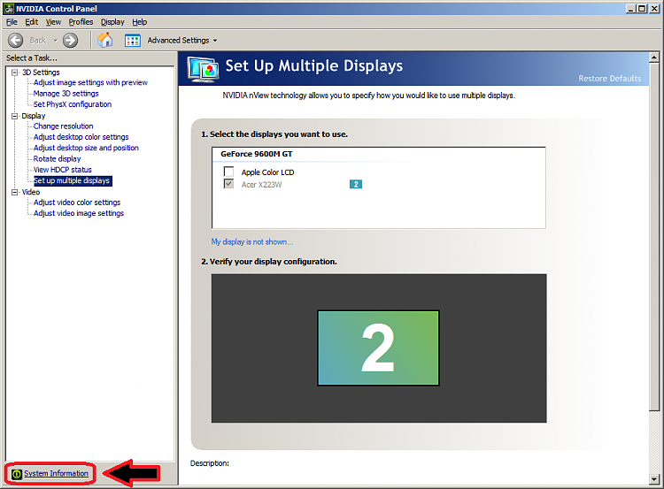Select the display 2 thumbnail in configuration

[378, 348]
